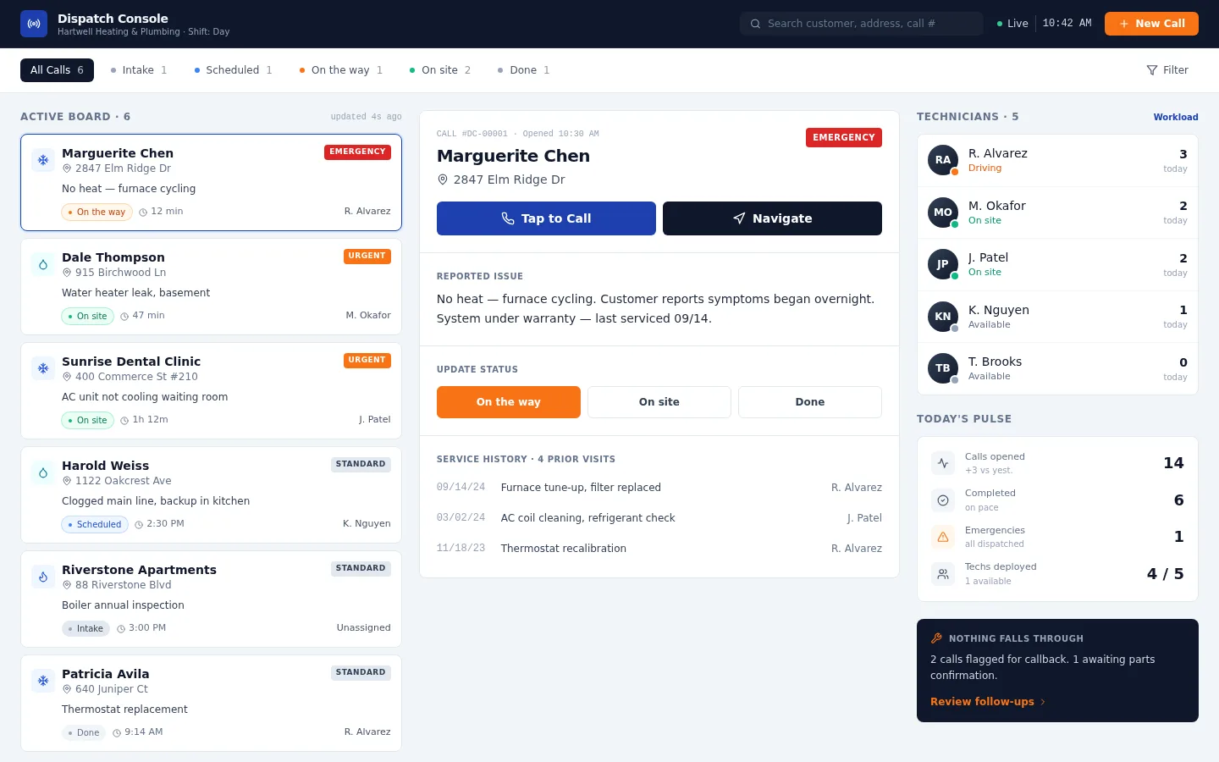Select the On the way status button
Image resolution: width=1219 pixels, height=762 pixels.
pos(509,402)
